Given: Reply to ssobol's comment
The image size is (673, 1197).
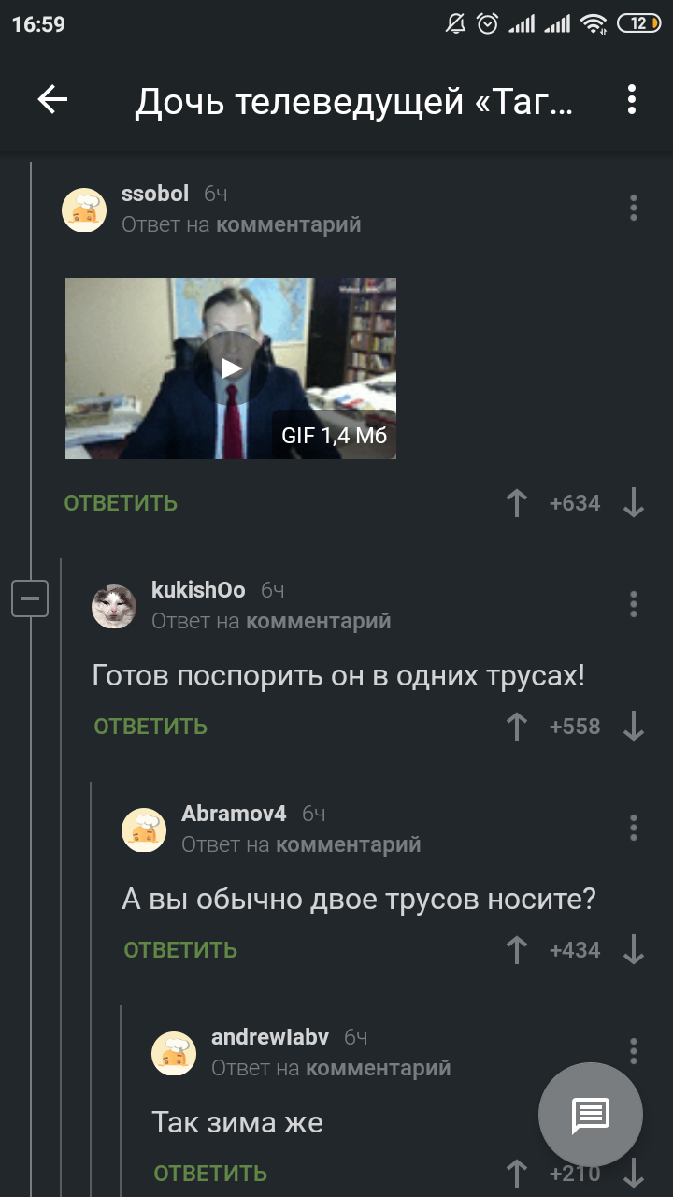Looking at the screenshot, I should pos(121,503).
